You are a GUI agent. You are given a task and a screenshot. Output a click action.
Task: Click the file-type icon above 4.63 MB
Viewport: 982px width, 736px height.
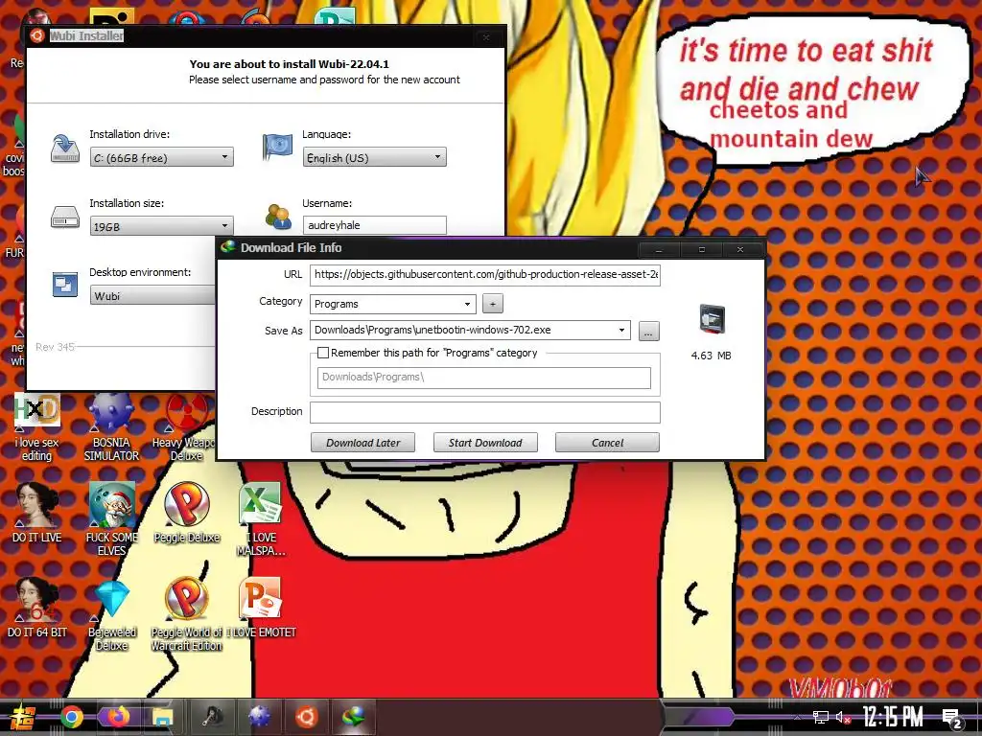tap(713, 318)
